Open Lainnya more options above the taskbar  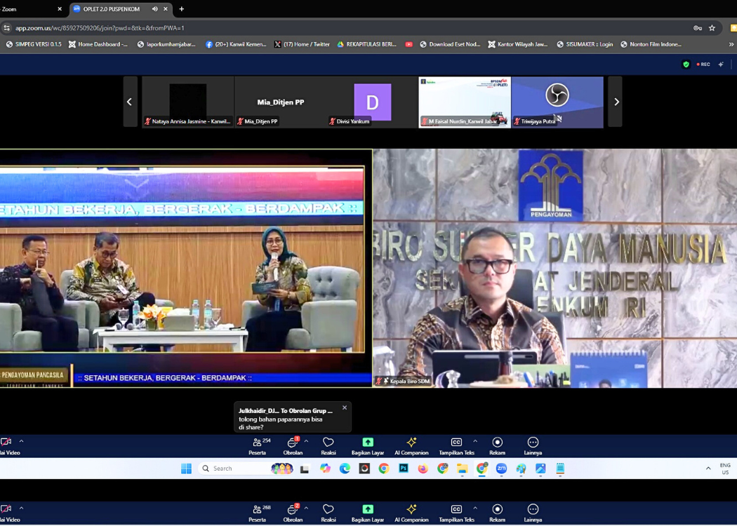[533, 445]
